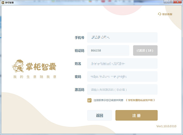Minimize the 掌柜智囊 window
183x135 pixels.
point(166,2)
